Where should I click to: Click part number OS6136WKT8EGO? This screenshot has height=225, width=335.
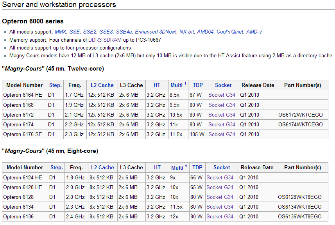300,216
